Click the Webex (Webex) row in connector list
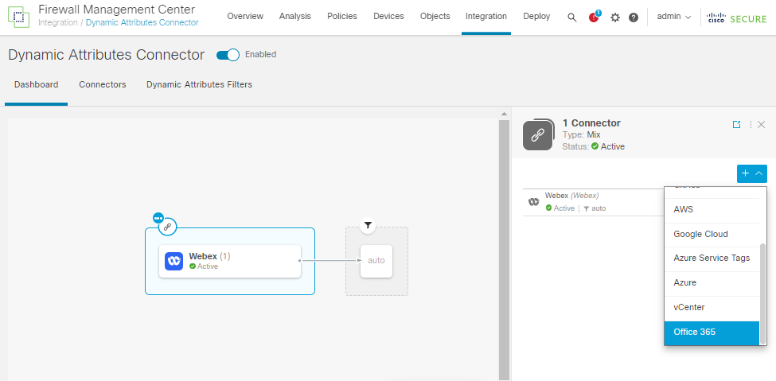This screenshot has height=381, width=776. [x=594, y=202]
